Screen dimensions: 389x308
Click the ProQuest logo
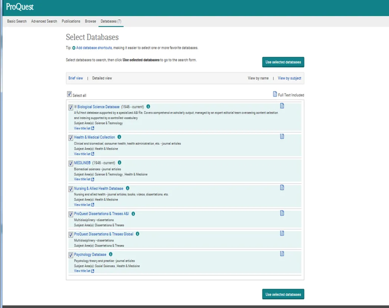coord(20,7)
